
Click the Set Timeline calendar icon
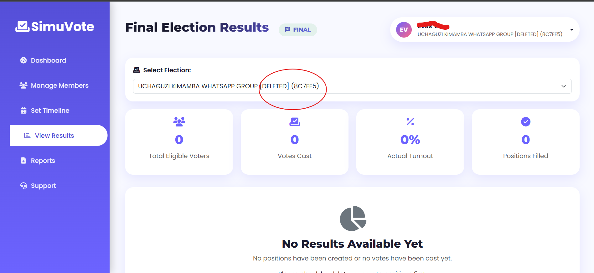pos(23,110)
